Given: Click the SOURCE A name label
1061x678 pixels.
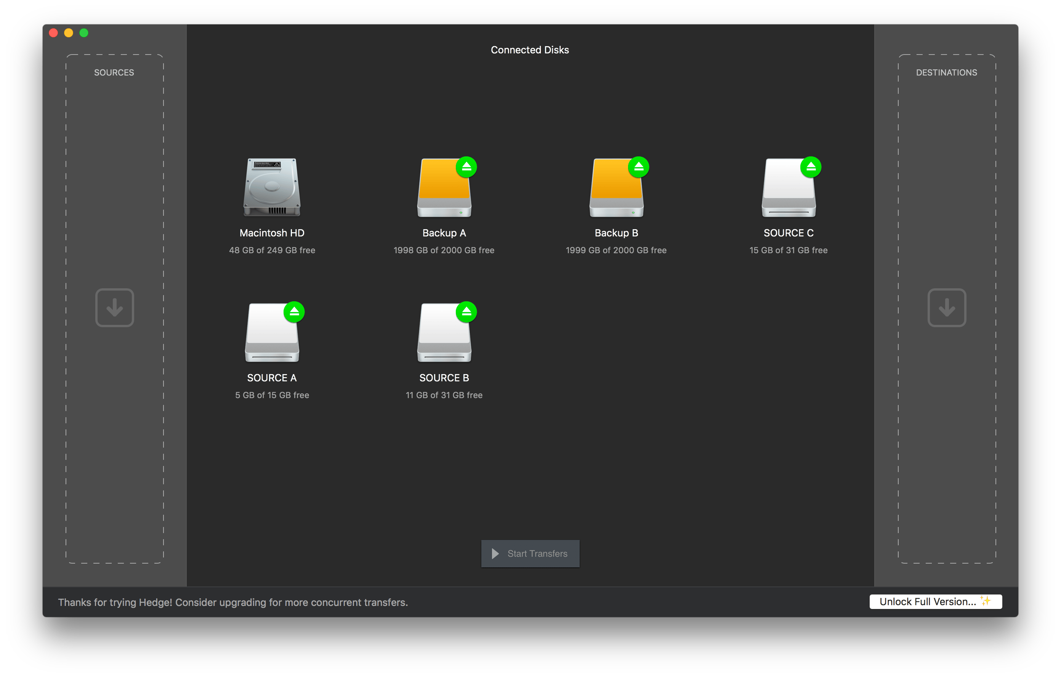Looking at the screenshot, I should (x=272, y=378).
